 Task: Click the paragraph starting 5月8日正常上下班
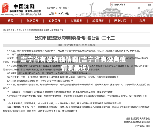pos(63,77)
